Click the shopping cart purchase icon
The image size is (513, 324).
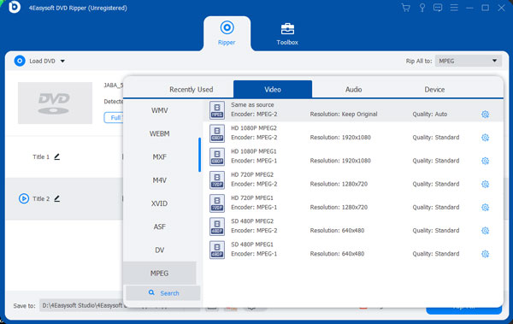click(405, 8)
